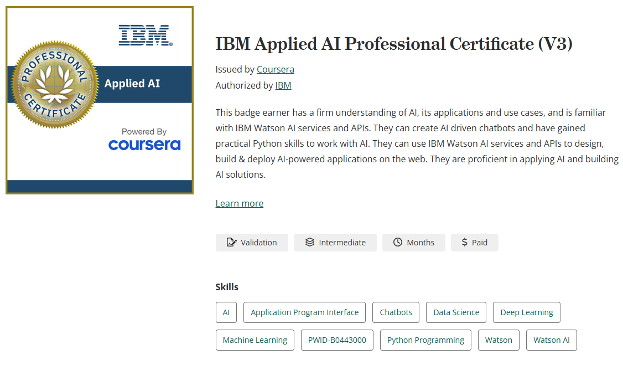This screenshot has width=623, height=370.
Task: Click the IBM logo on the badge
Action: 146,35
